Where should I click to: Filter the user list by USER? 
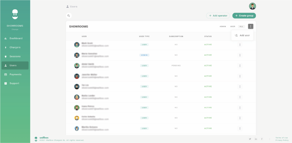[x=233, y=27]
